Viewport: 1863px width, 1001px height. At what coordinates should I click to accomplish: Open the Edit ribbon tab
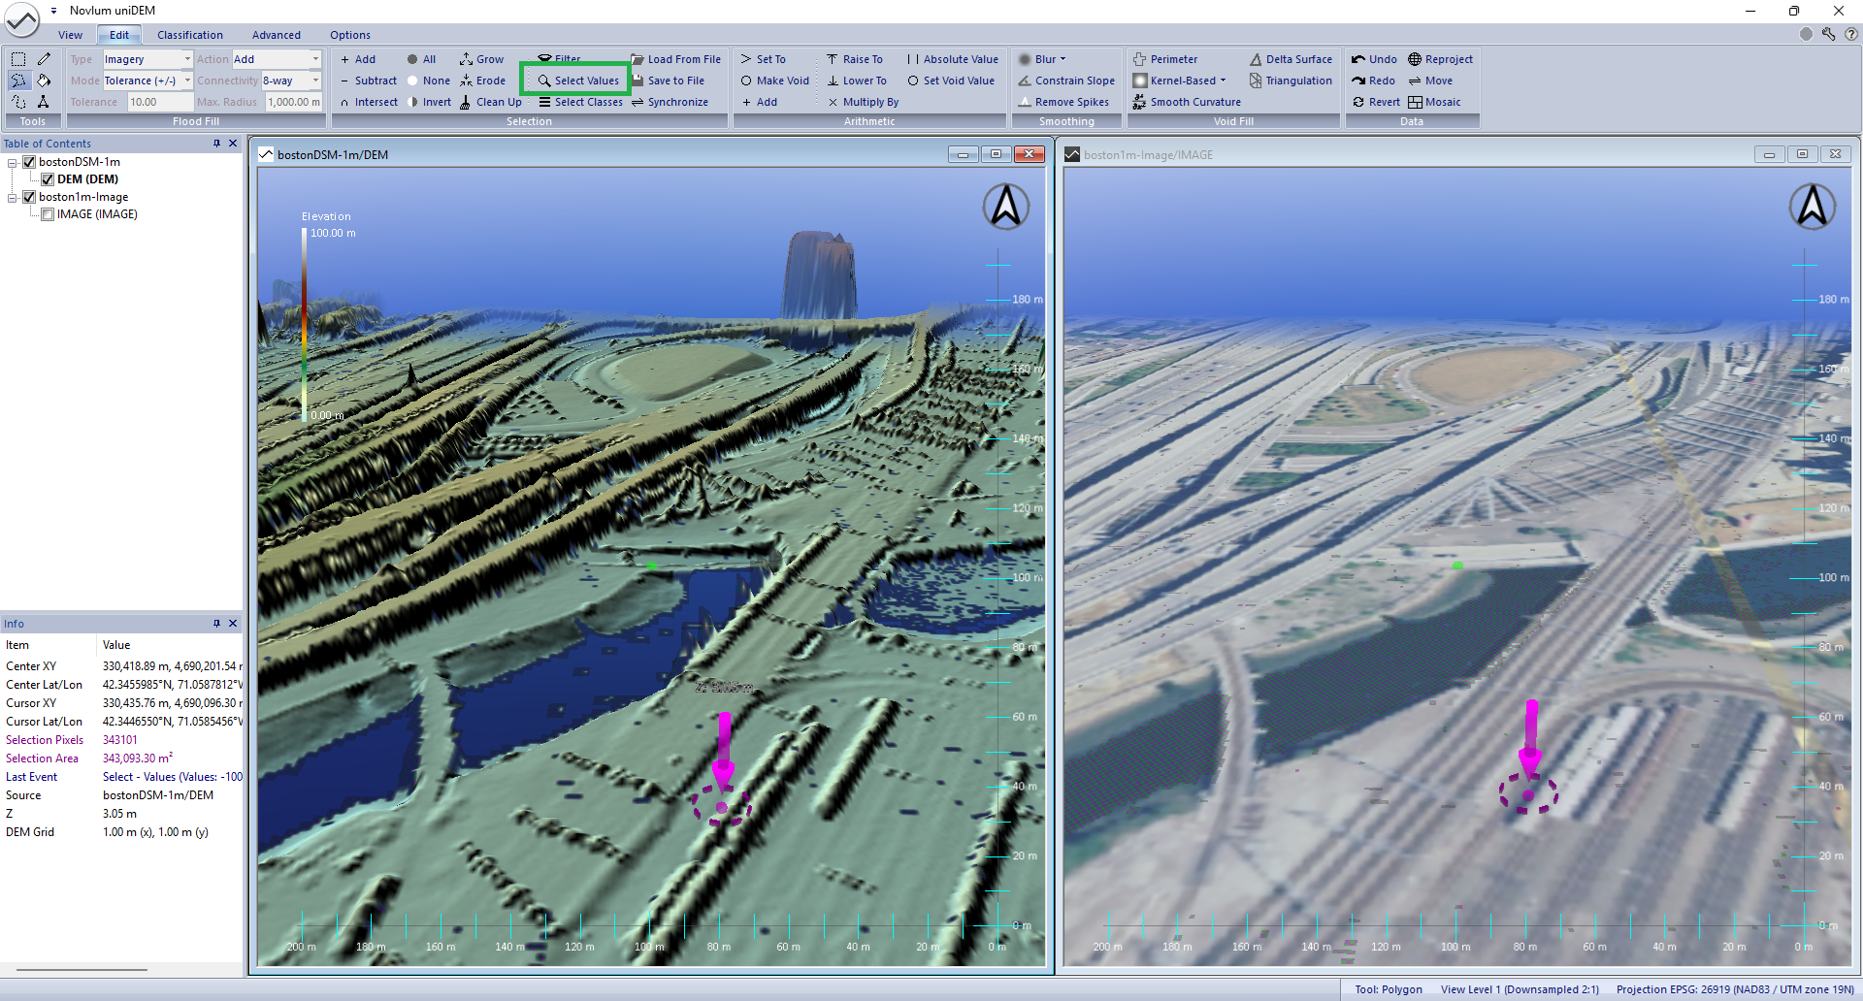tap(119, 35)
